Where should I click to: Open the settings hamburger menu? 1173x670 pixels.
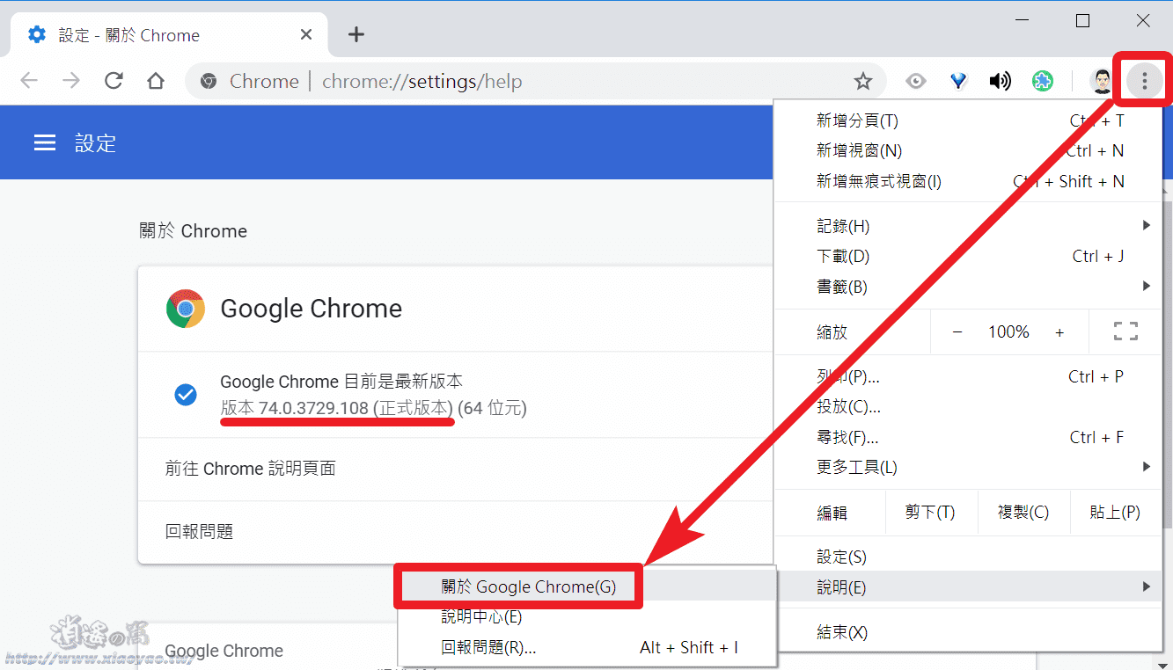tap(45, 142)
